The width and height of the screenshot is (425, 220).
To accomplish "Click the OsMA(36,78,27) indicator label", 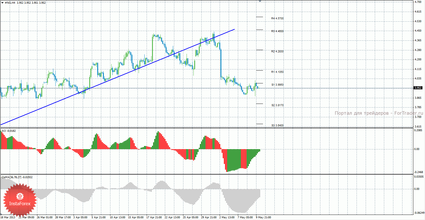I will 17,177.
